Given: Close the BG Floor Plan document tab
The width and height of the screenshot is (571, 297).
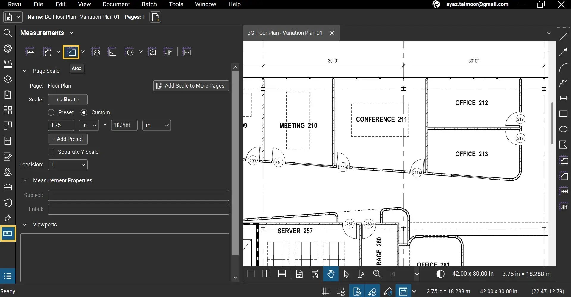Looking at the screenshot, I should coord(332,33).
